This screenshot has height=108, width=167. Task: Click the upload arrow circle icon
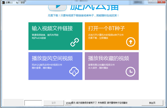coord(131,42)
